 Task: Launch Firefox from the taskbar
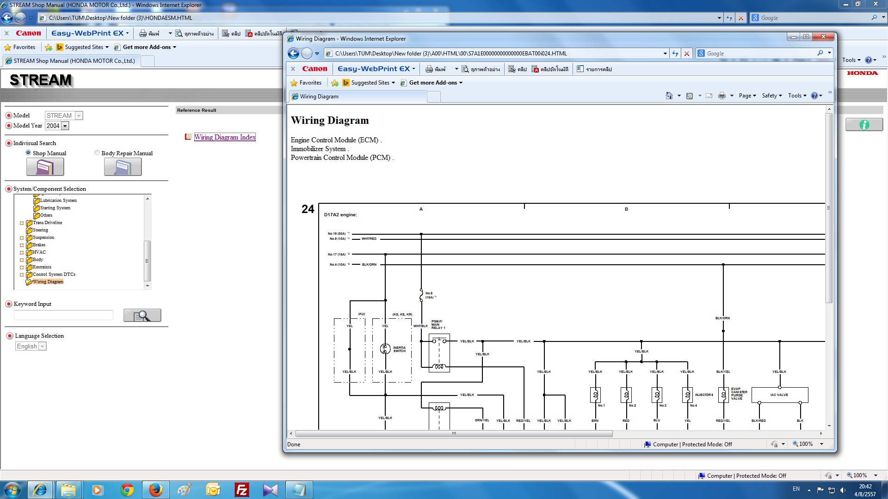(155, 490)
